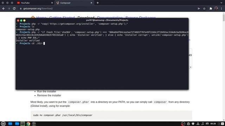This screenshot has width=225, height=126.
Task: Click the shield security tray icon
Action: [193, 124]
